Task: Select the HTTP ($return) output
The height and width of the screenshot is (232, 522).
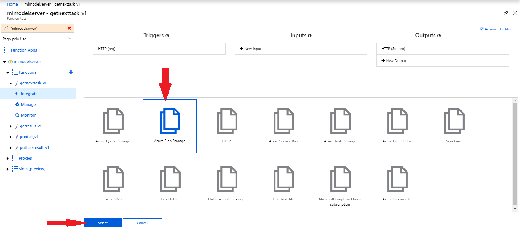Action: (x=443, y=49)
